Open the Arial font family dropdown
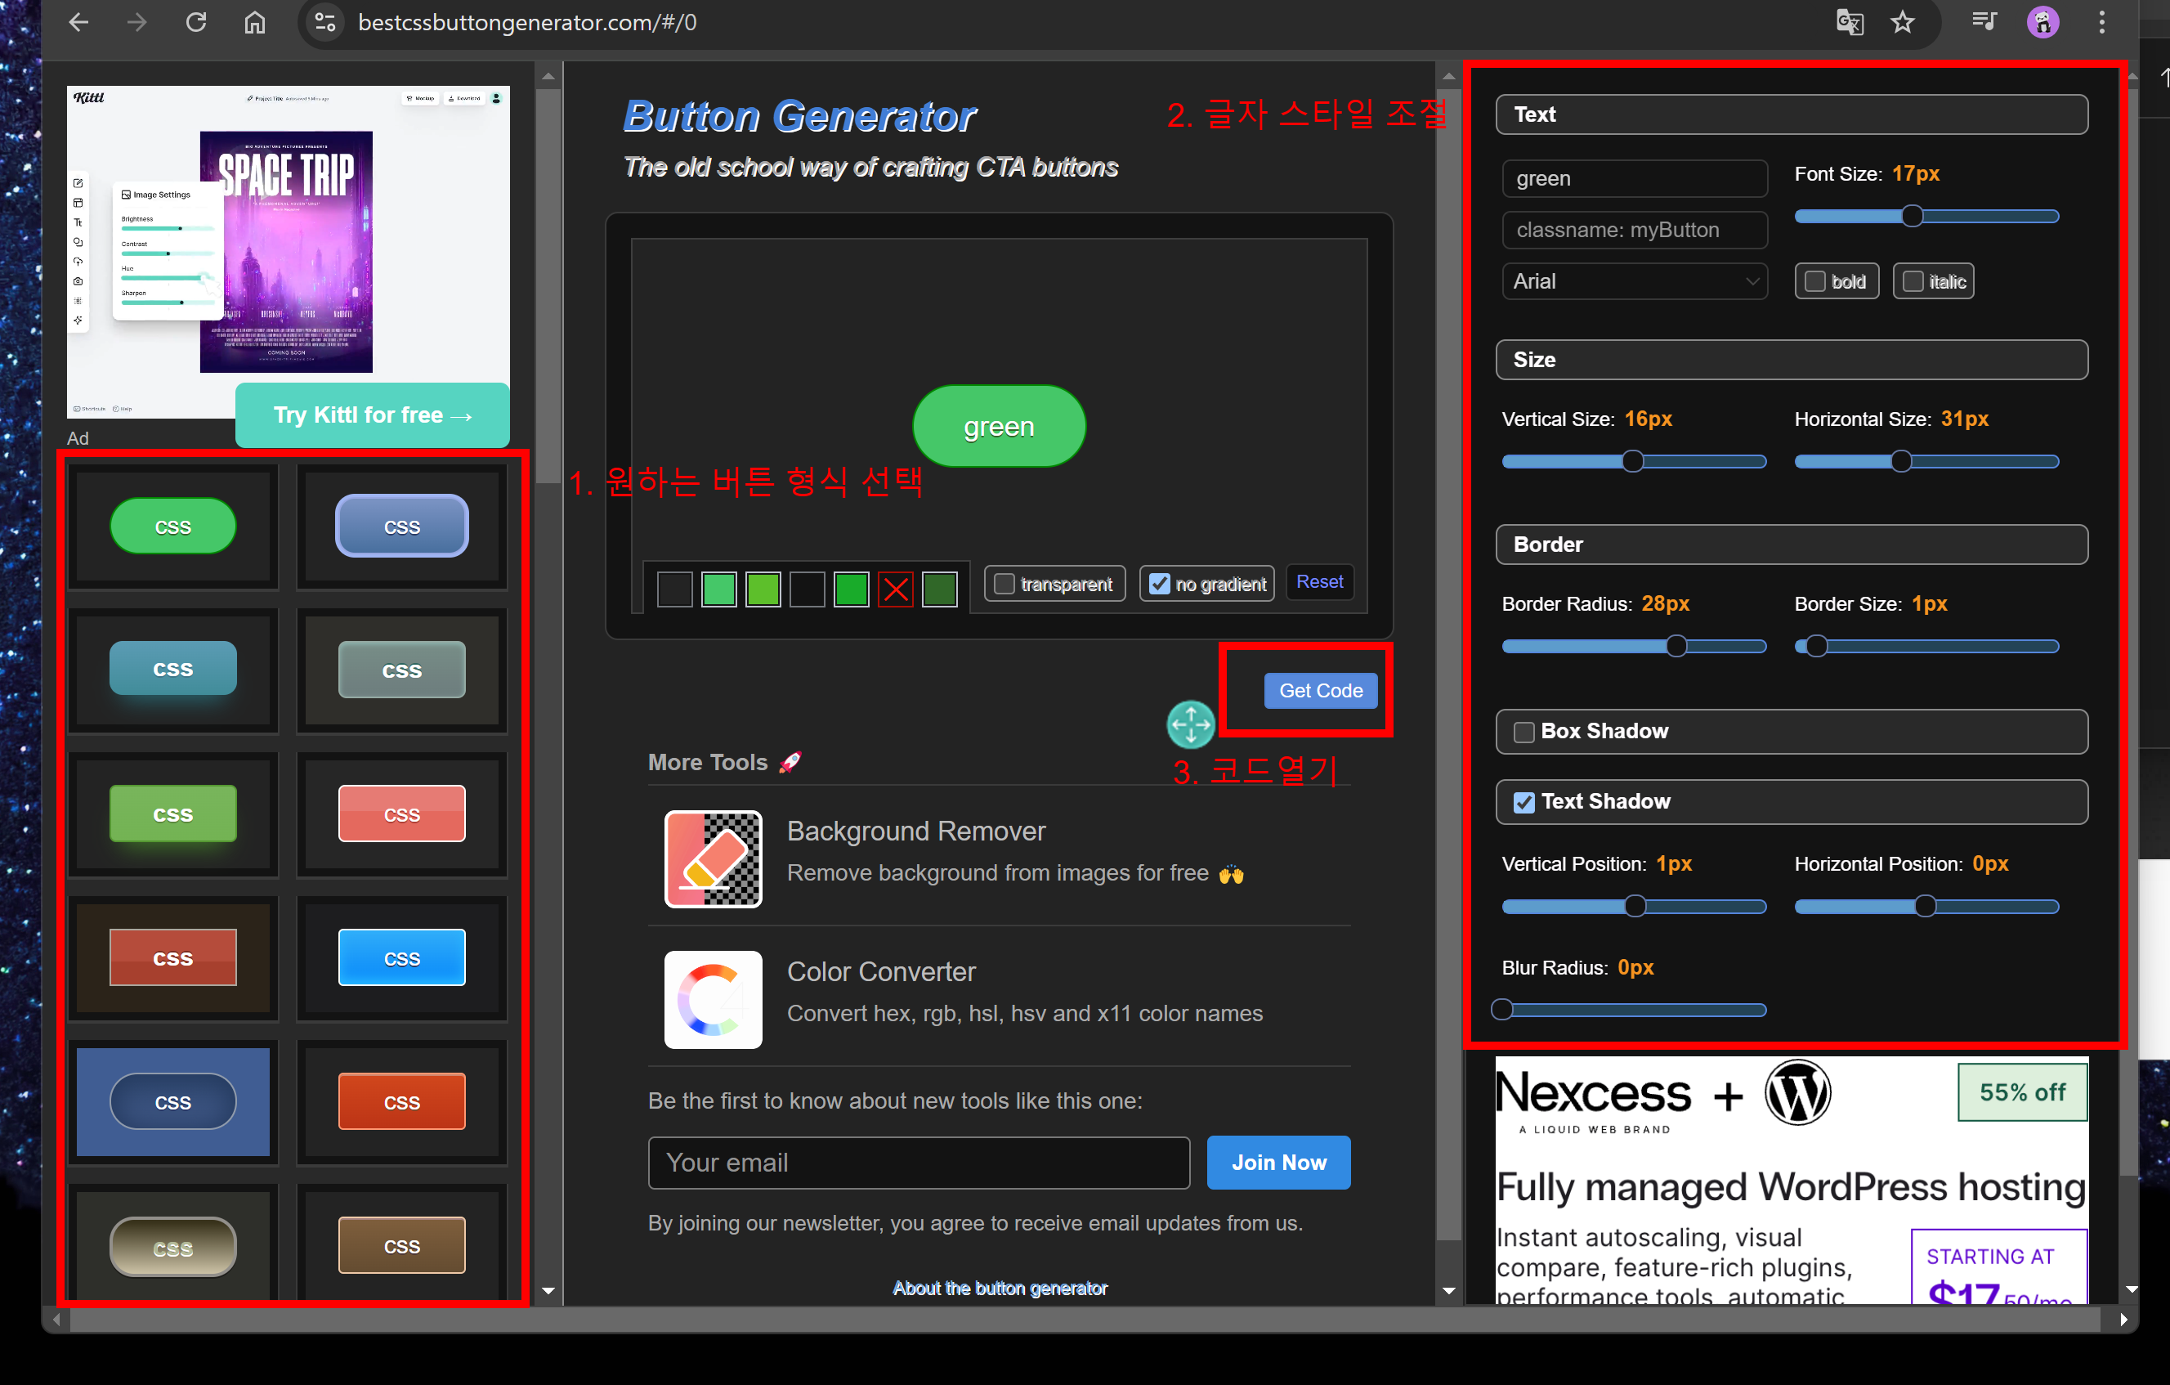The width and height of the screenshot is (2170, 1385). tap(1634, 281)
